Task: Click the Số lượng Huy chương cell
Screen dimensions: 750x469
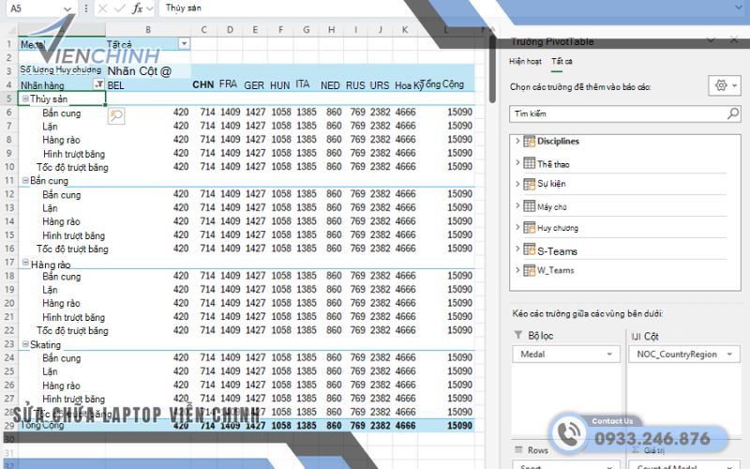Action: pos(61,69)
